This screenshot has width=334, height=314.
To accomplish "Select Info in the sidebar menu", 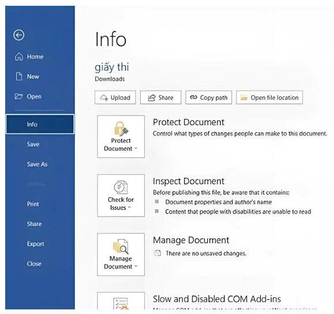I will tap(40, 124).
